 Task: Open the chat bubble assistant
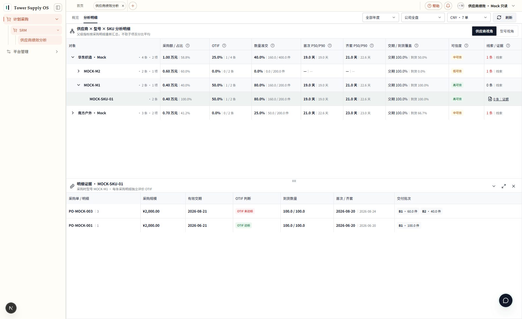(x=505, y=300)
